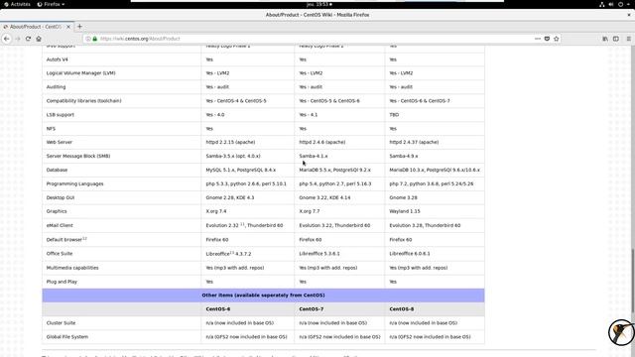
Task: Show site information icon in URL bar
Action: pyautogui.click(x=88, y=39)
